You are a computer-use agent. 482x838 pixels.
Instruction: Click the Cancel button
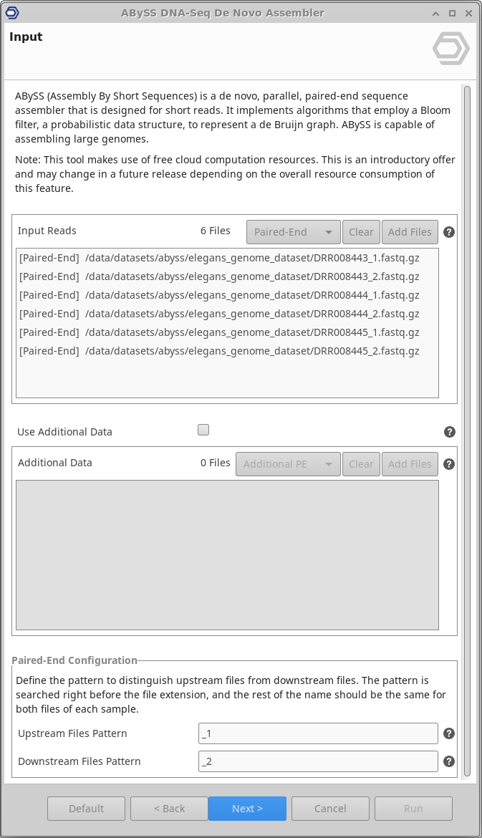(330, 809)
